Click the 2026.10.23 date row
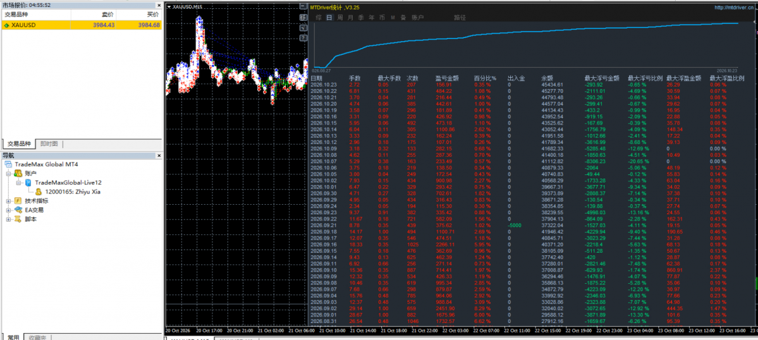This screenshot has width=758, height=340. click(323, 85)
